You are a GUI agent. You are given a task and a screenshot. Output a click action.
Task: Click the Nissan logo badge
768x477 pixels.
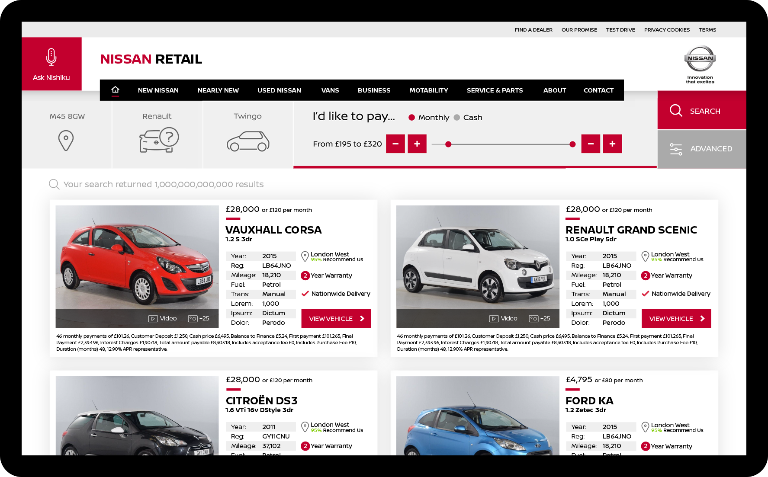click(700, 59)
